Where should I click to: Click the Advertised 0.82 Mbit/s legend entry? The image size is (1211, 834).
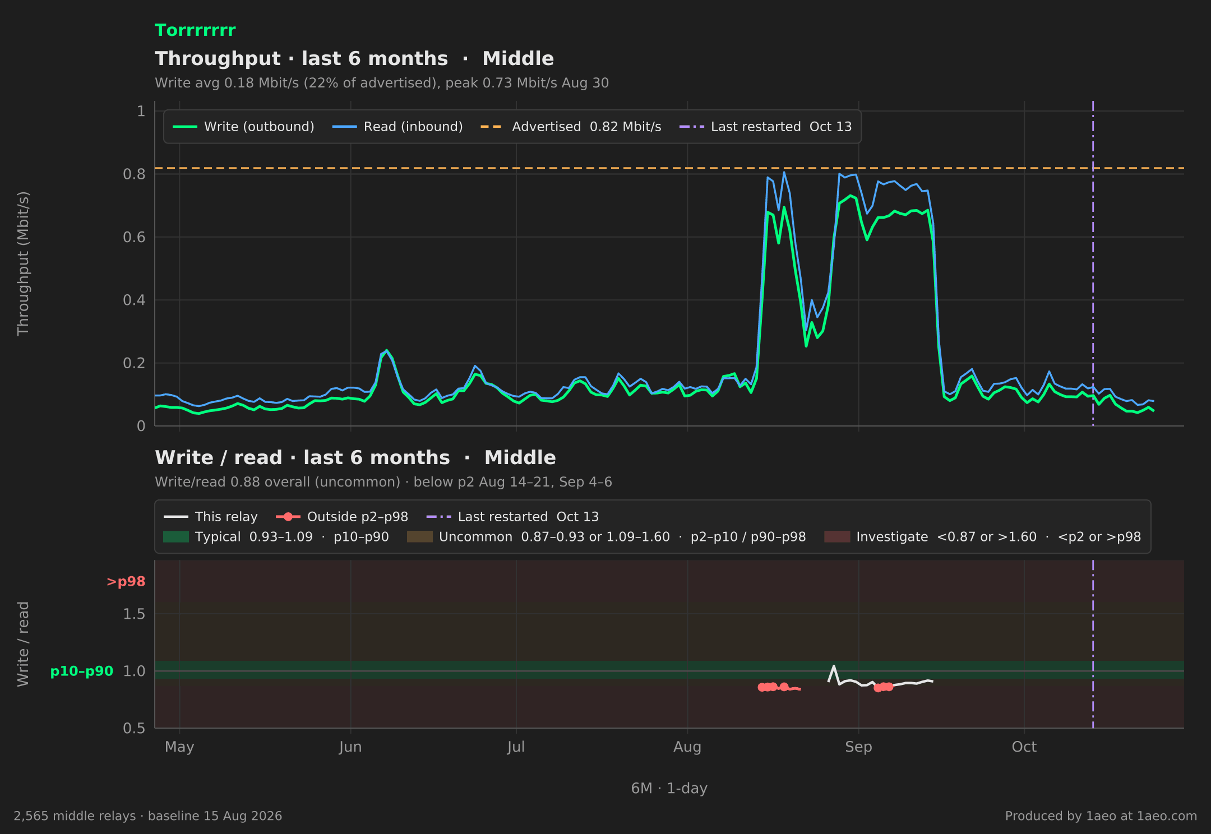pos(571,127)
